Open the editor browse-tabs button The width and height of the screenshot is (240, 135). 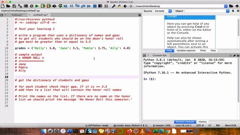pyautogui.click(x=1, y=15)
